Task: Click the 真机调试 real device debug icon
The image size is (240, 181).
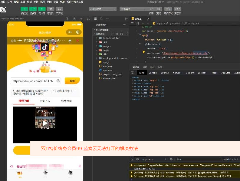Action: tap(168, 9)
